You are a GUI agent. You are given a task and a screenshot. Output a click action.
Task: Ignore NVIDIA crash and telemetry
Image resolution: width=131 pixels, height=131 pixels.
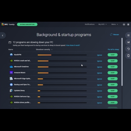(100, 61)
